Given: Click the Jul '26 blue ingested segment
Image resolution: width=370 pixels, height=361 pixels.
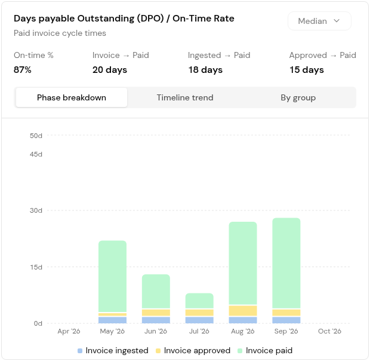Looking at the screenshot, I should pos(199,320).
